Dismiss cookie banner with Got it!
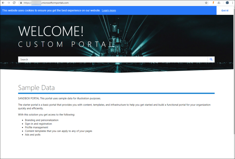This screenshot has height=159, width=235. point(225,10)
